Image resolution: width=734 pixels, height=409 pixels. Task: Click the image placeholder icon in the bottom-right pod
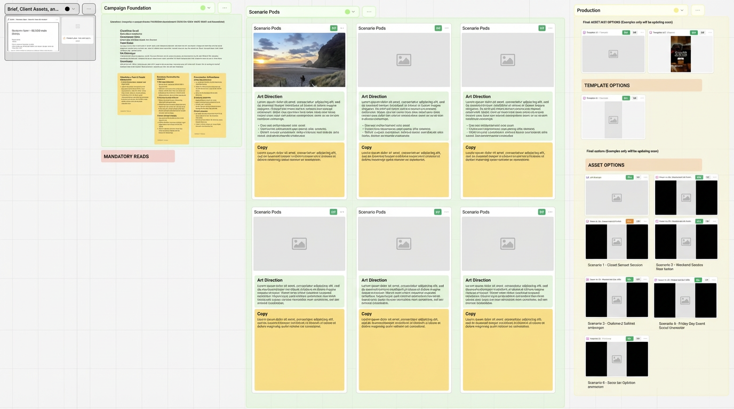507,244
